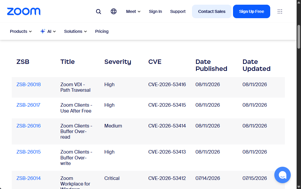
Task: Click the Sign Up Free button
Action: pyautogui.click(x=251, y=11)
